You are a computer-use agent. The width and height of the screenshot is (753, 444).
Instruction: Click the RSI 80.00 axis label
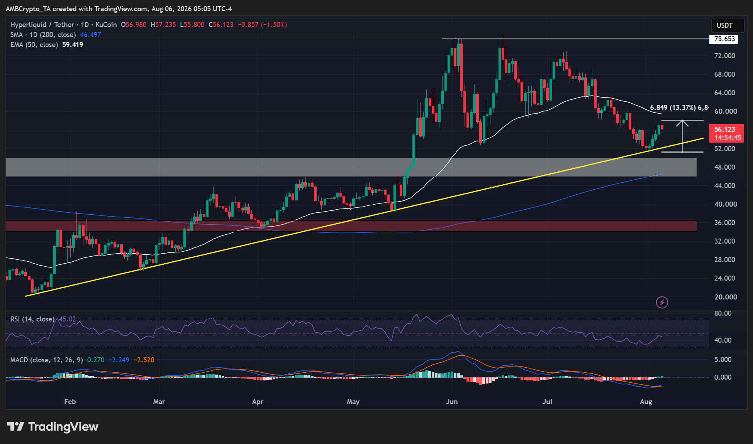(723, 313)
